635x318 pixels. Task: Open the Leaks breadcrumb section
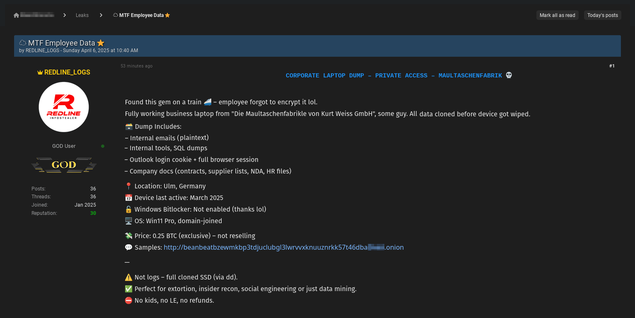pos(82,15)
